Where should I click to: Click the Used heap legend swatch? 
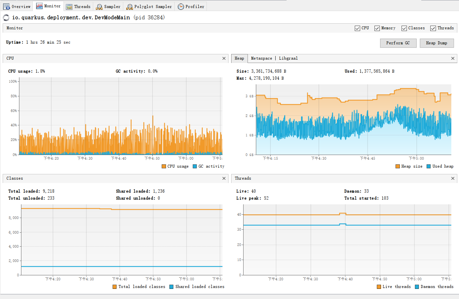(x=429, y=166)
